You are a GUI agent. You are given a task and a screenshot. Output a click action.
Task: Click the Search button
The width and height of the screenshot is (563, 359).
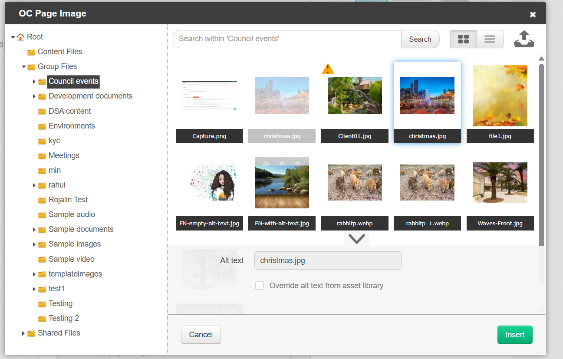click(419, 39)
